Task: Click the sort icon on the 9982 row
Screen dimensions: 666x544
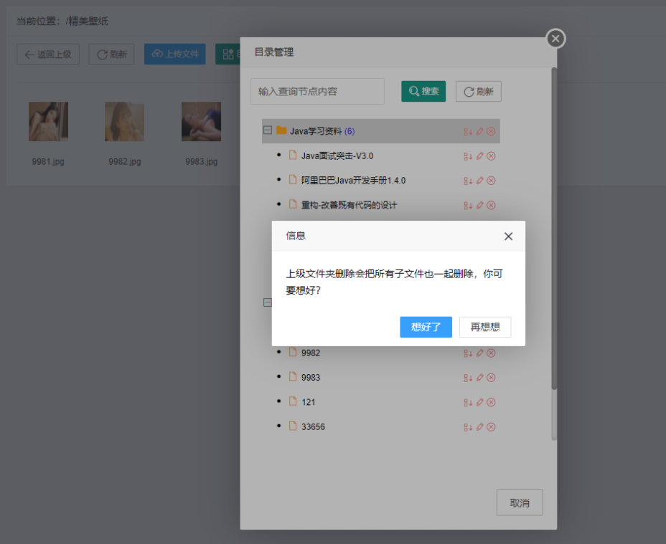Action: [468, 353]
